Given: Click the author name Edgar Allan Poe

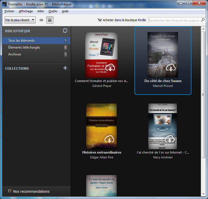Looking at the screenshot, I should (x=102, y=157).
